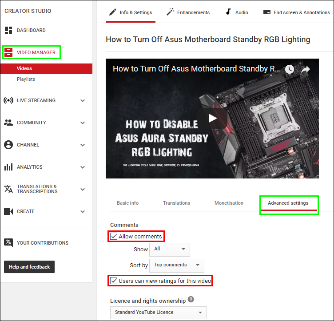Image resolution: width=334 pixels, height=321 pixels.
Task: Expand the Analytics section chevron
Action: (83, 167)
